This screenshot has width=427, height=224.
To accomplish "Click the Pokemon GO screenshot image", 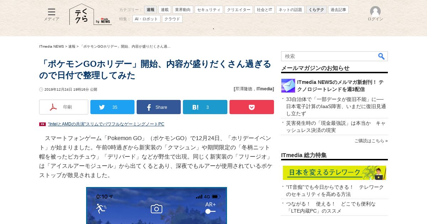I will click(x=157, y=206).
